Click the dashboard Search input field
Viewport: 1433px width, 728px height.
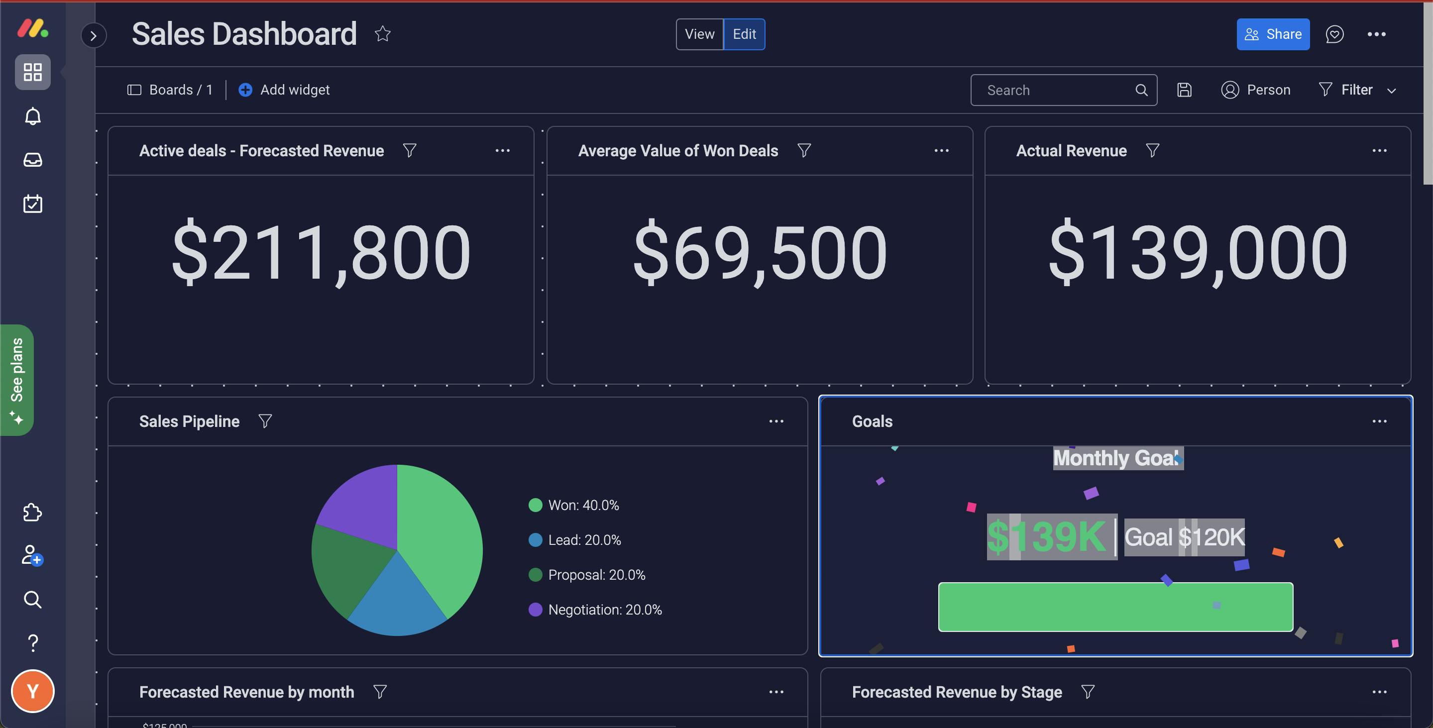(1057, 90)
